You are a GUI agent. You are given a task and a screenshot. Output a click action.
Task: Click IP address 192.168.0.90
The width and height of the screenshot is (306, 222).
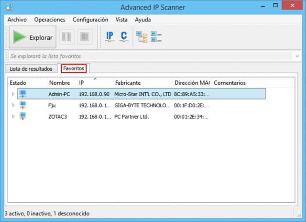94,94
